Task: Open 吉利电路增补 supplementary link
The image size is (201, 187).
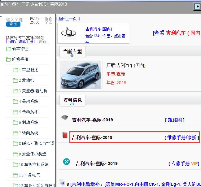Action: click(x=136, y=184)
